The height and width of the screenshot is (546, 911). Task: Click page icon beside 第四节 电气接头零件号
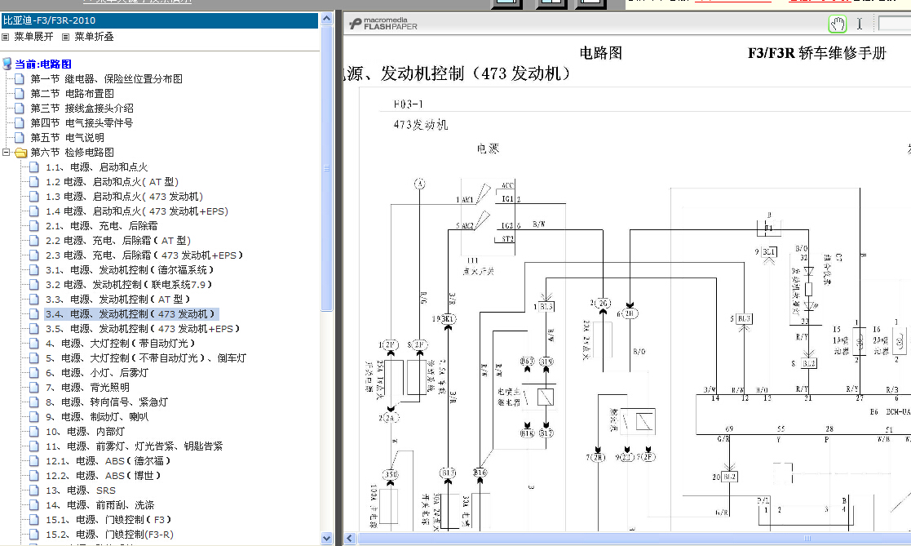(x=20, y=122)
